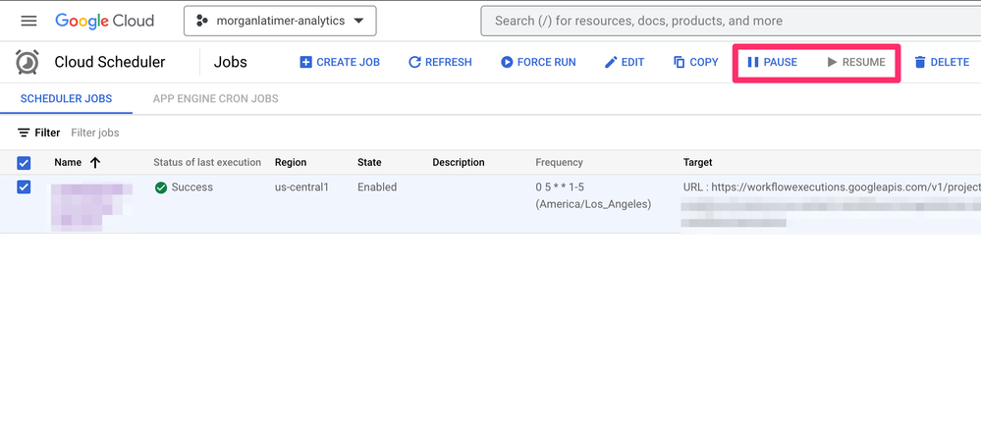981x430 pixels.
Task: Switch to App Engine Cron Jobs tab
Action: coord(216,99)
